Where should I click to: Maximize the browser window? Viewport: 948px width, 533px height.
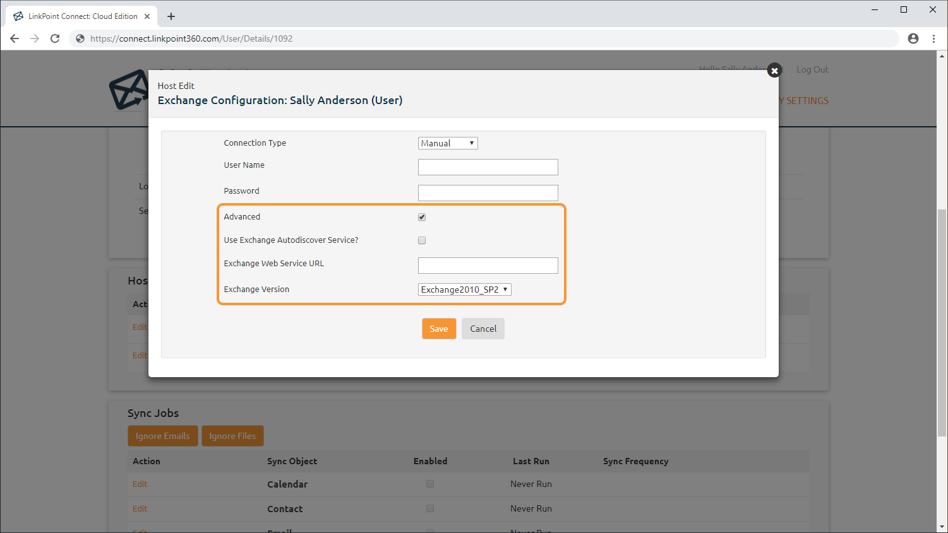coord(904,9)
